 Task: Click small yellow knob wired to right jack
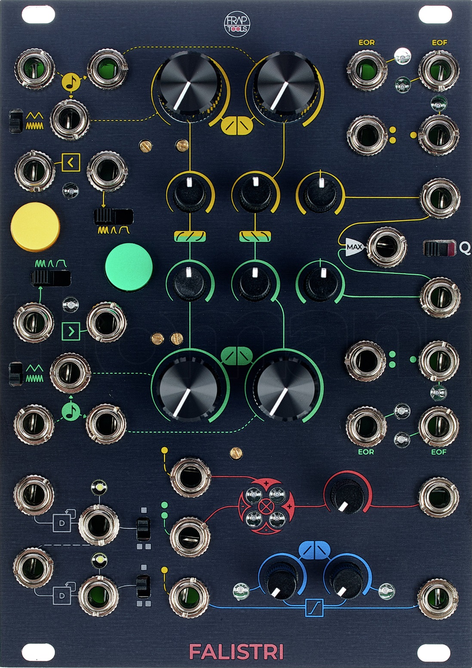[321, 193]
